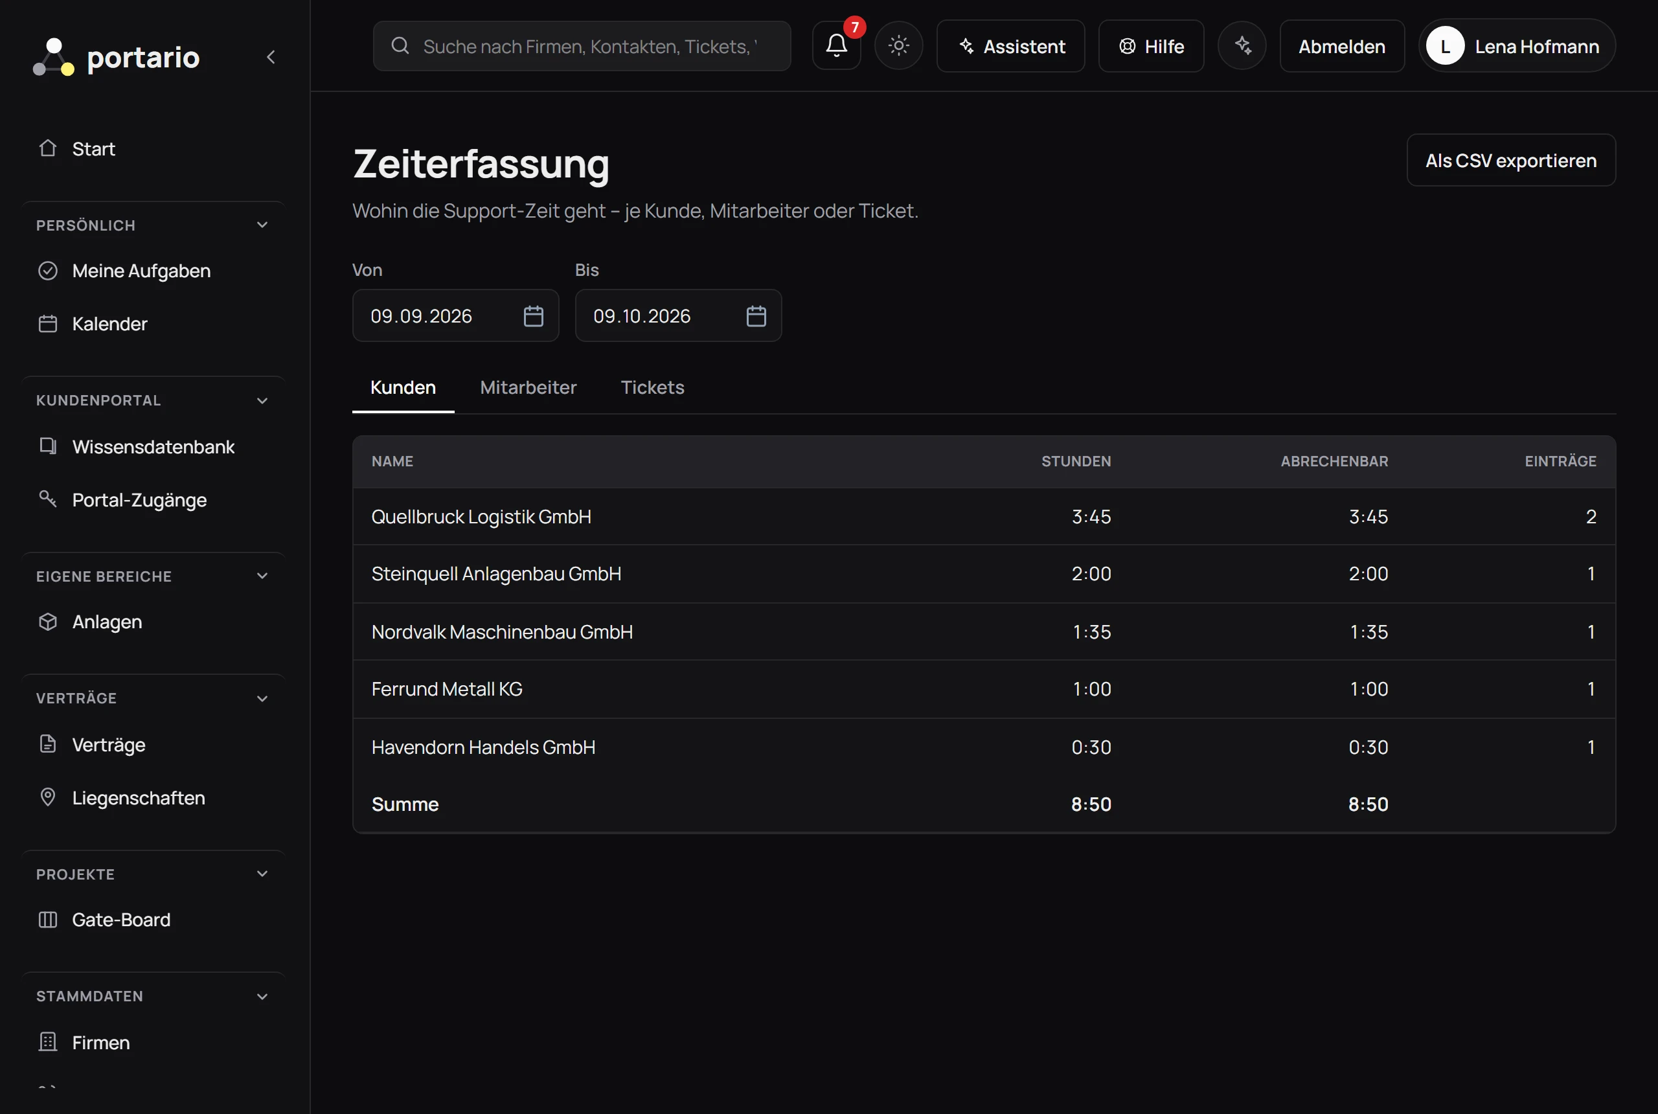Click the Wissensdatenbank book icon
This screenshot has height=1114, width=1658.
pyautogui.click(x=47, y=446)
